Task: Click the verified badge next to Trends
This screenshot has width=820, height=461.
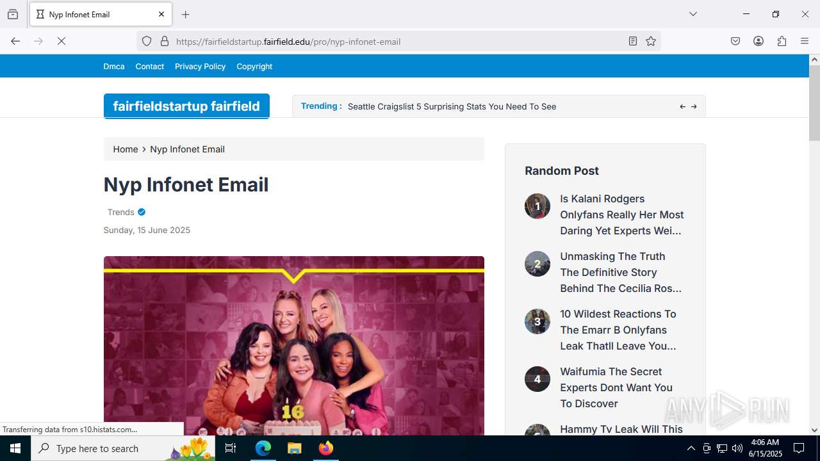Action: point(142,212)
